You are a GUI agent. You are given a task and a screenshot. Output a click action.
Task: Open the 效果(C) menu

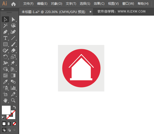tap(99, 4)
